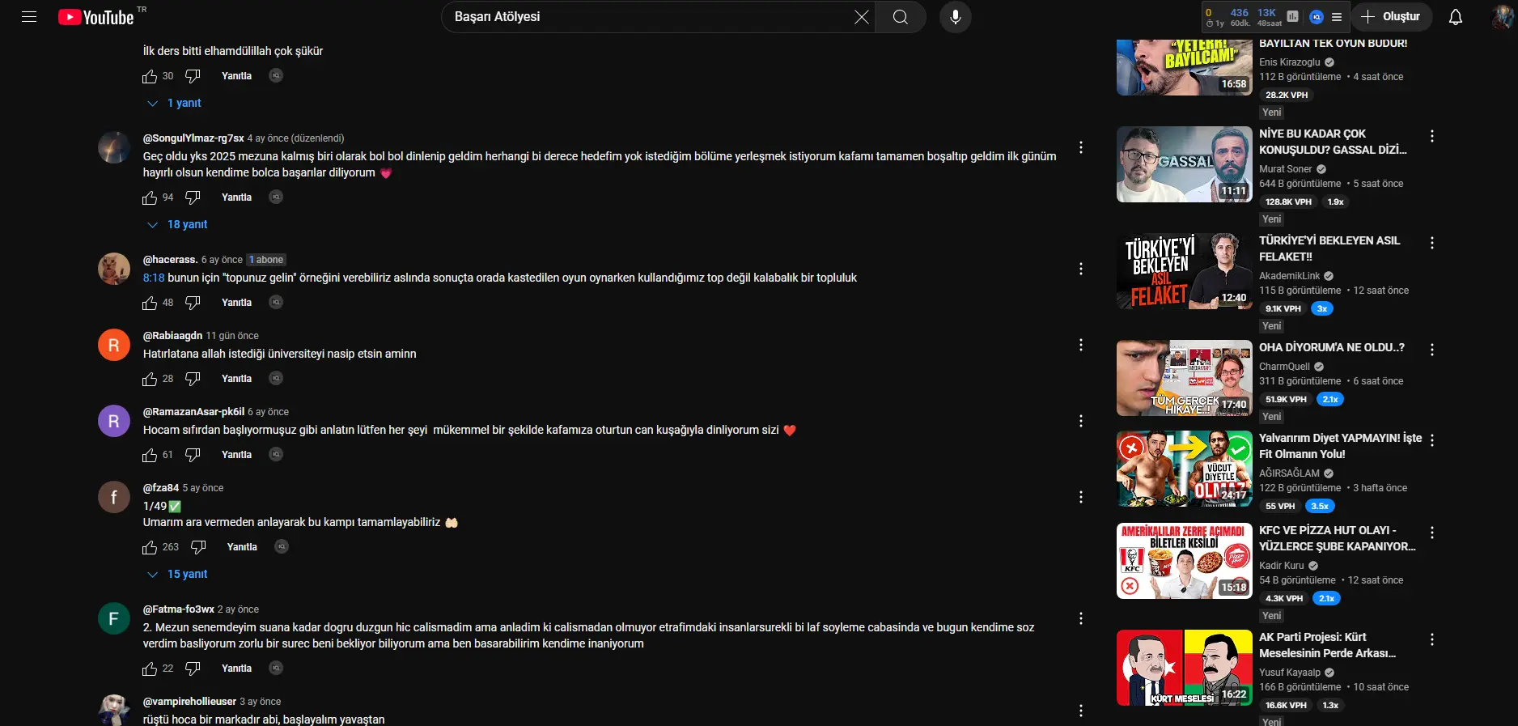Dislike the 'İlk ders bitti' comment

pos(193,76)
